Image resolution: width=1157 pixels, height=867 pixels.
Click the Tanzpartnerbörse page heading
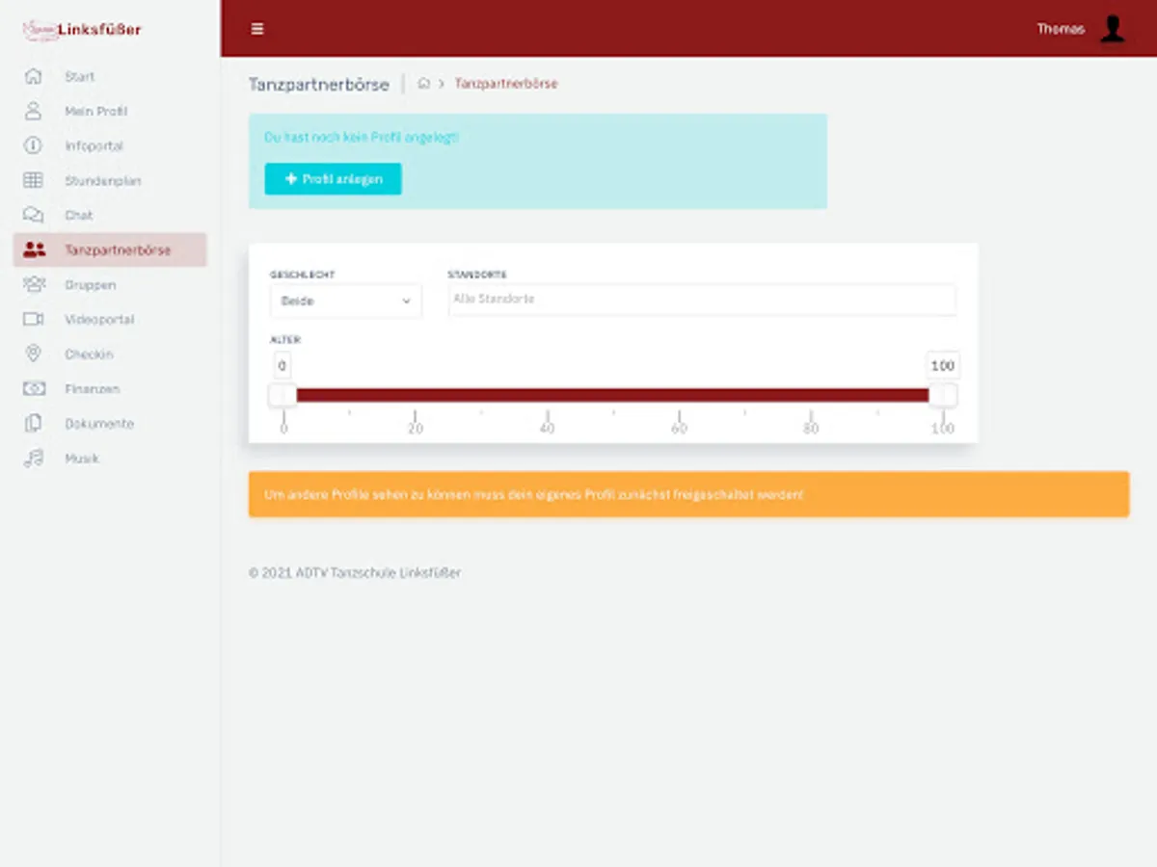tap(318, 84)
